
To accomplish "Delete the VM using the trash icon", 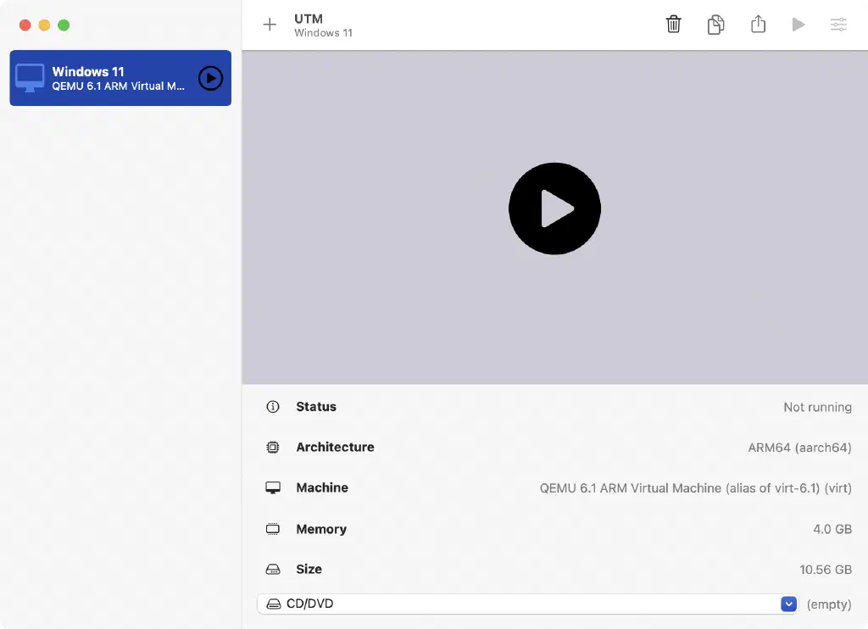I will point(673,25).
